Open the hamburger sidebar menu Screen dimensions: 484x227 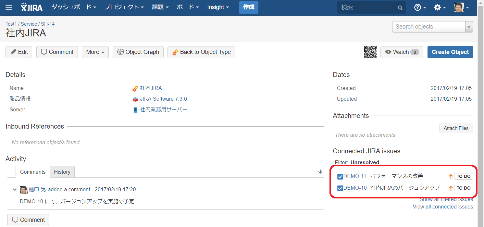(x=9, y=7)
